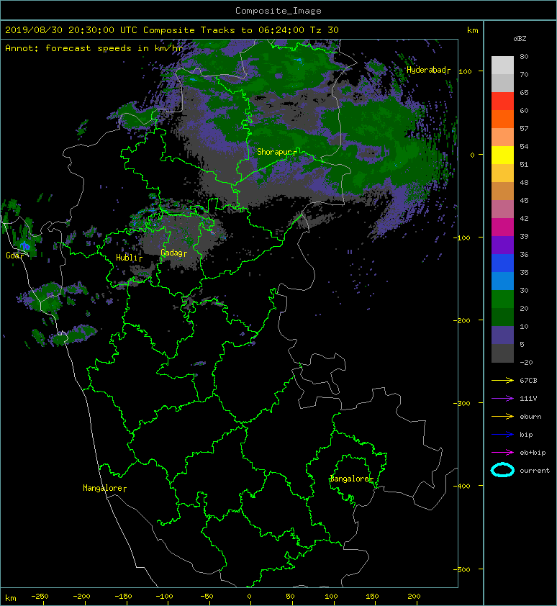
Task: Select the magenta swatch in the dBZ scale
Action: pyautogui.click(x=502, y=227)
